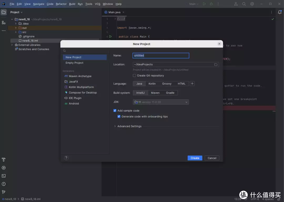Viewport: 284px width, 202px height.
Task: Expand the out folder
Action: (16, 28)
